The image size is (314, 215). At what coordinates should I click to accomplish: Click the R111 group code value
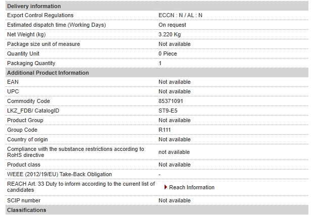[165, 130]
